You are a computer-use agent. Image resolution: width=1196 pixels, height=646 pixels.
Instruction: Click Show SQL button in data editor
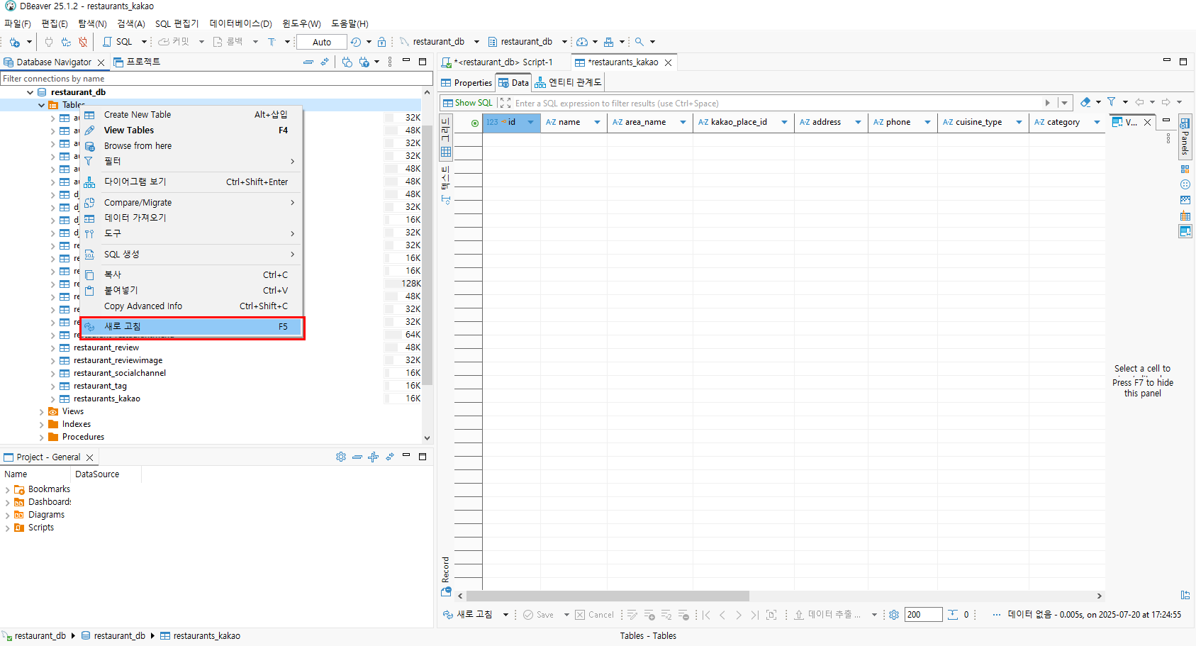[x=468, y=103]
